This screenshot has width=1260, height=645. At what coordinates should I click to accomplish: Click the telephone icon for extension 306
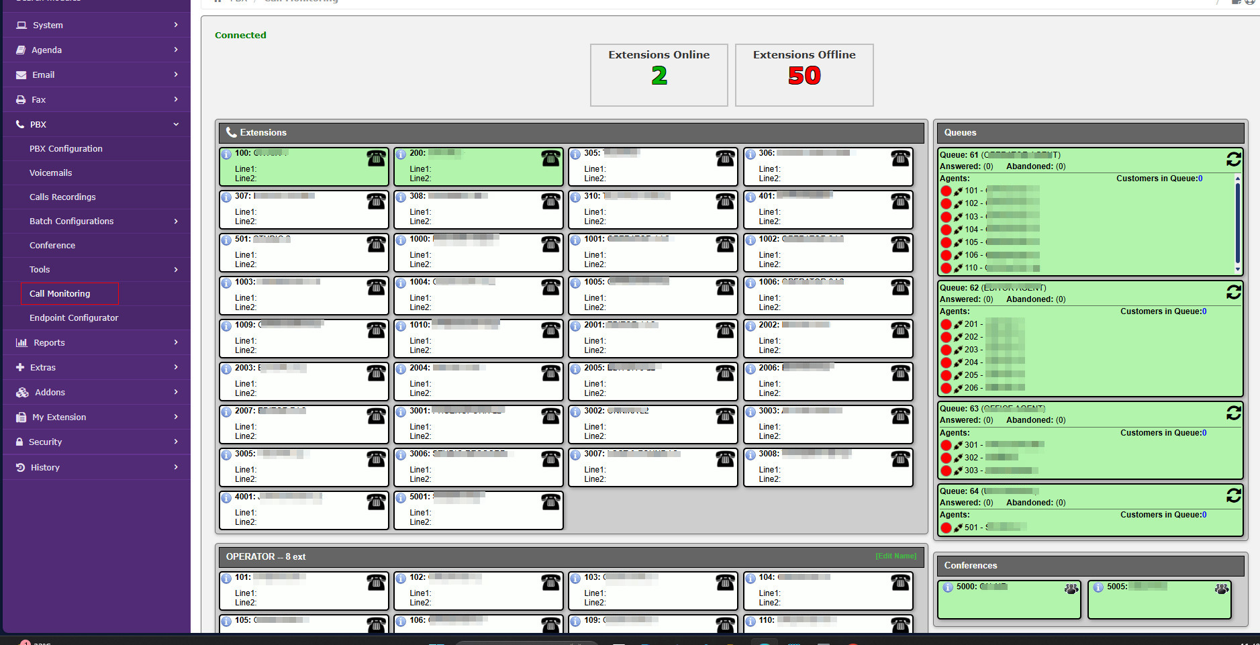[x=900, y=158]
